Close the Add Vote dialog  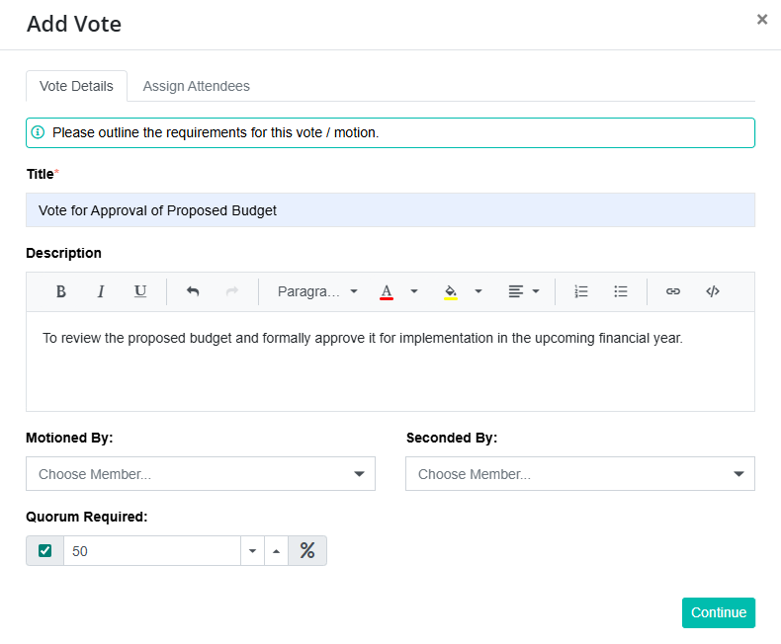(762, 19)
